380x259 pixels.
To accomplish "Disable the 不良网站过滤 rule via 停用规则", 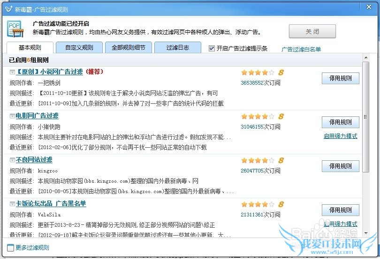I will tap(341, 166).
